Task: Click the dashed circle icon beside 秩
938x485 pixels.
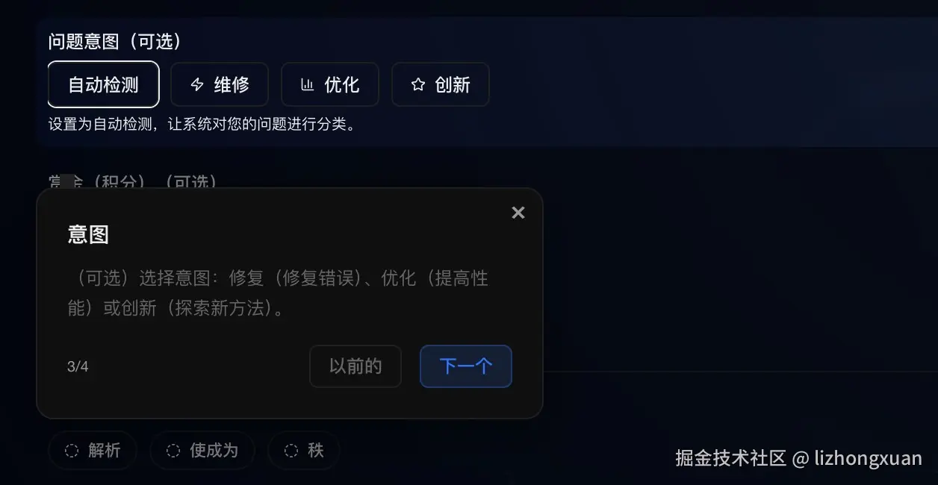Action: [291, 451]
